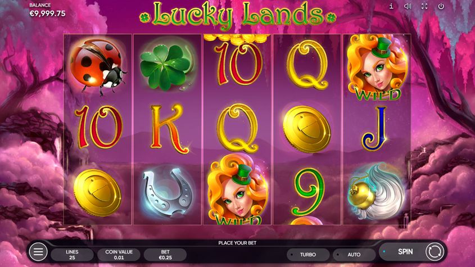Image resolution: width=475 pixels, height=267 pixels.
Task: Toggle Auto spin mode
Action: tap(354, 255)
